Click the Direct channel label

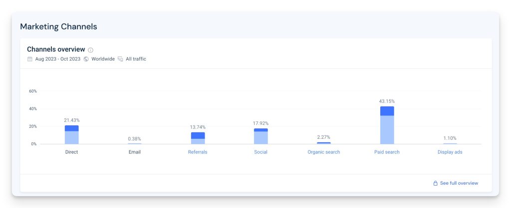pyautogui.click(x=72, y=152)
